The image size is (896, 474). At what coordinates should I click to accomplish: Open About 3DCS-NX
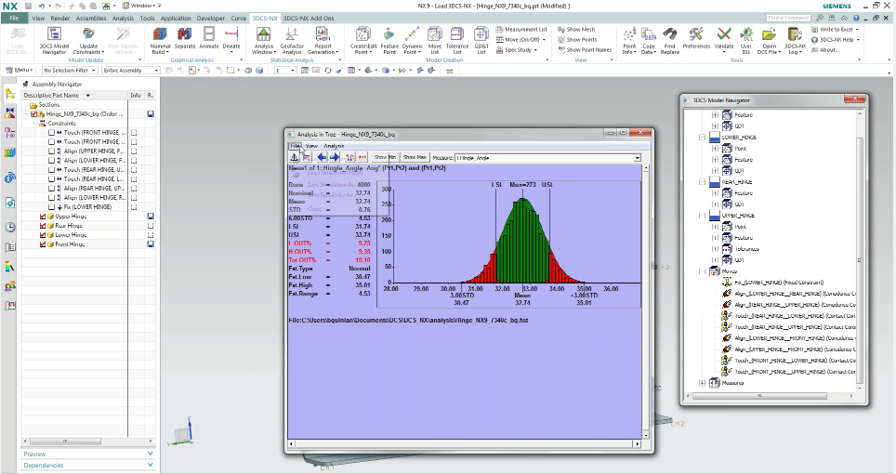(824, 49)
